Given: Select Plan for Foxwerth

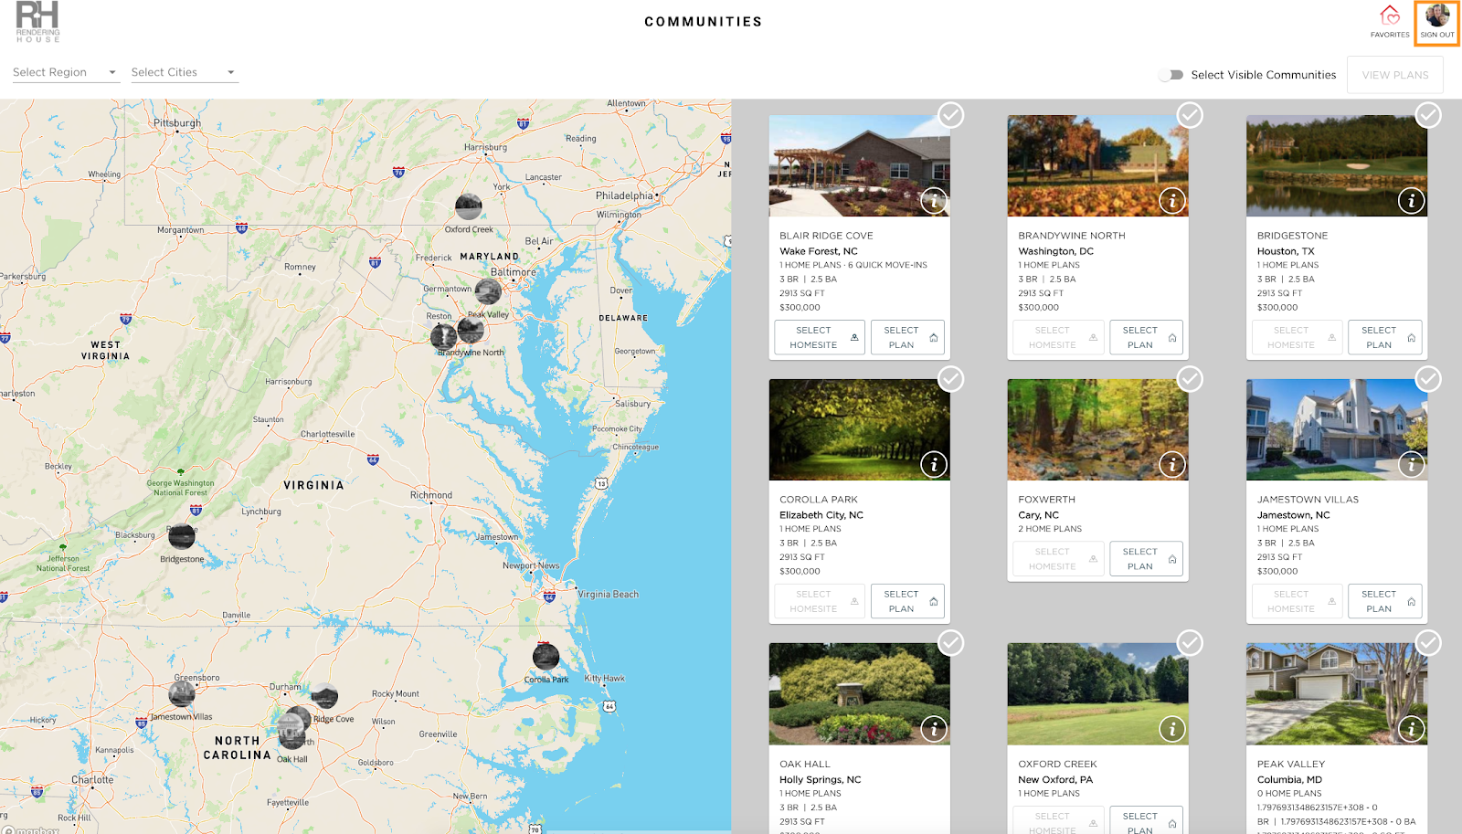Looking at the screenshot, I should (1146, 559).
